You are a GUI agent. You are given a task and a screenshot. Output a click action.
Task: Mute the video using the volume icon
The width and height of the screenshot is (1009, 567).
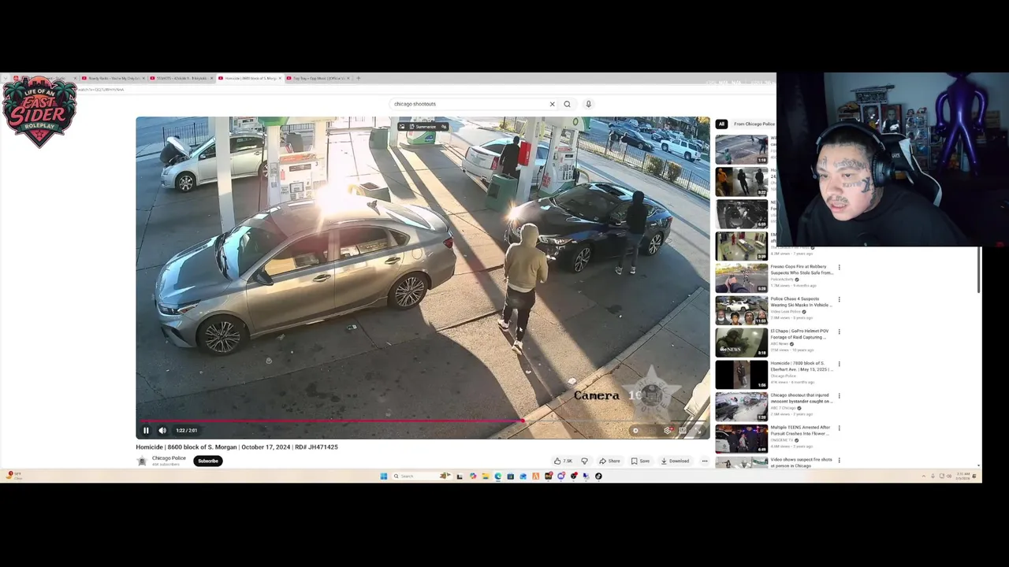tap(162, 430)
